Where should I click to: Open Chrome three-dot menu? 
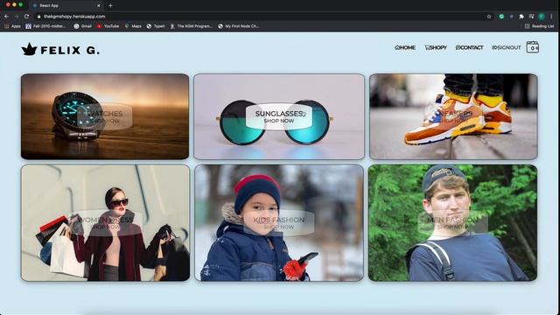(x=552, y=17)
